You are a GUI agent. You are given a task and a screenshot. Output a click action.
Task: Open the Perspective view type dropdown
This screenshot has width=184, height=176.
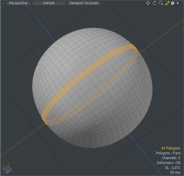18,3
